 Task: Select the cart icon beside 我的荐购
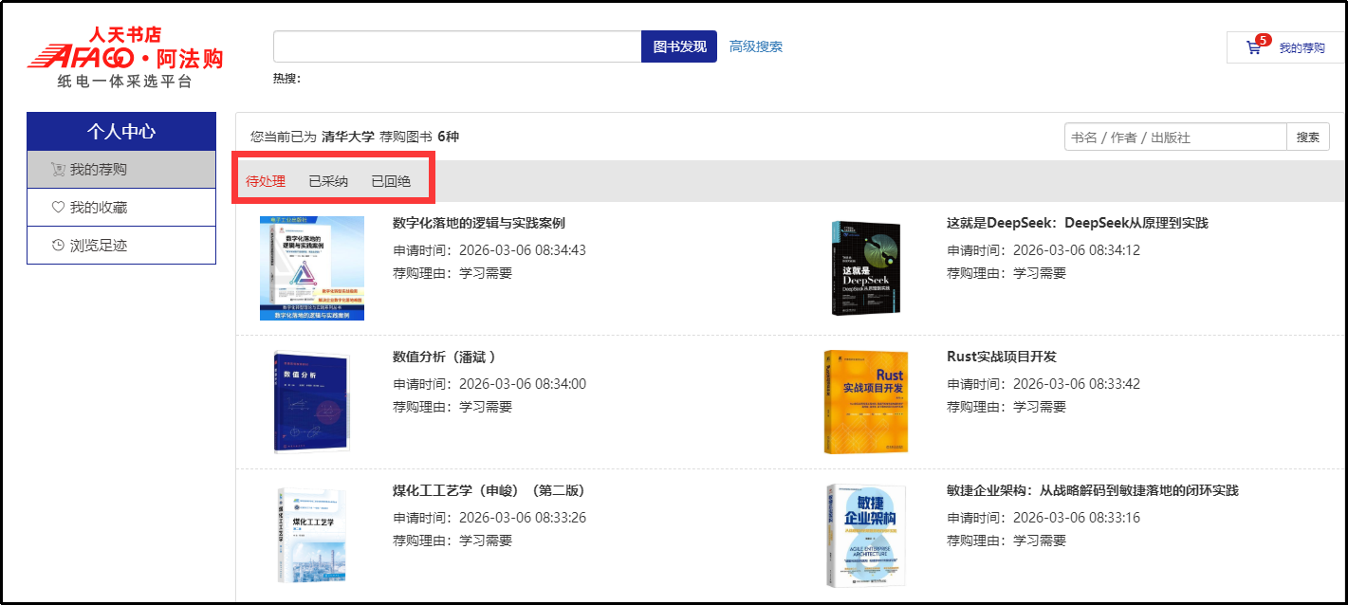click(59, 170)
